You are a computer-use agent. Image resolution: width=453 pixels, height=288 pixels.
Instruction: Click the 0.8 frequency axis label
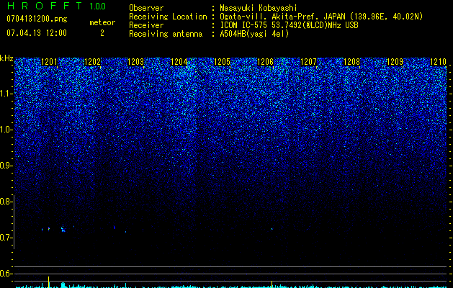tap(5, 202)
